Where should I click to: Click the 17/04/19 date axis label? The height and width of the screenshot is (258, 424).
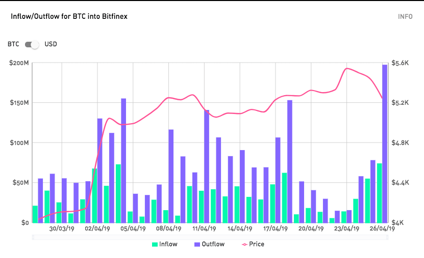(x=276, y=229)
